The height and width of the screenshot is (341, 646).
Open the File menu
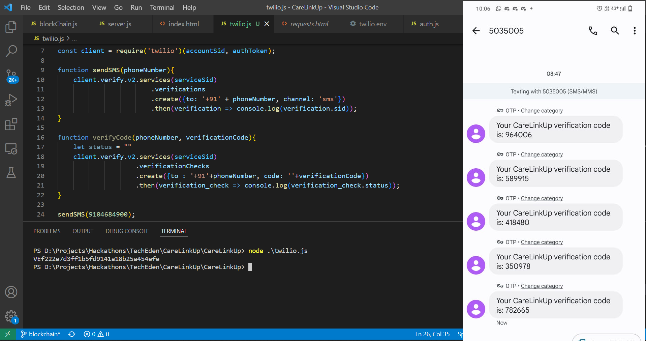[26, 7]
